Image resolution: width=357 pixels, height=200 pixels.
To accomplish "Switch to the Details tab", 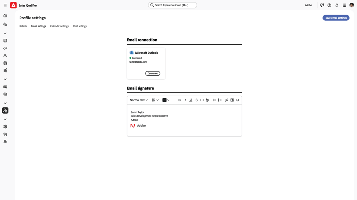I will pyautogui.click(x=23, y=26).
